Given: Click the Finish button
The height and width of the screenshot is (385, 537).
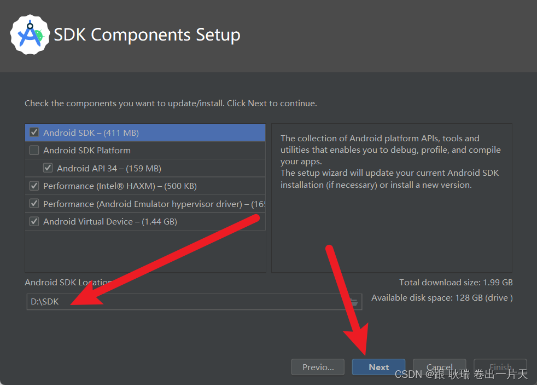Looking at the screenshot, I should point(500,367).
